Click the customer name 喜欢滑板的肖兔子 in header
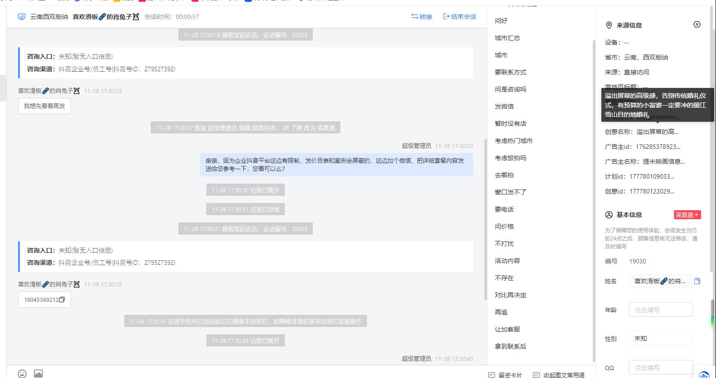Screen dimensions: 716x378 tap(106, 17)
